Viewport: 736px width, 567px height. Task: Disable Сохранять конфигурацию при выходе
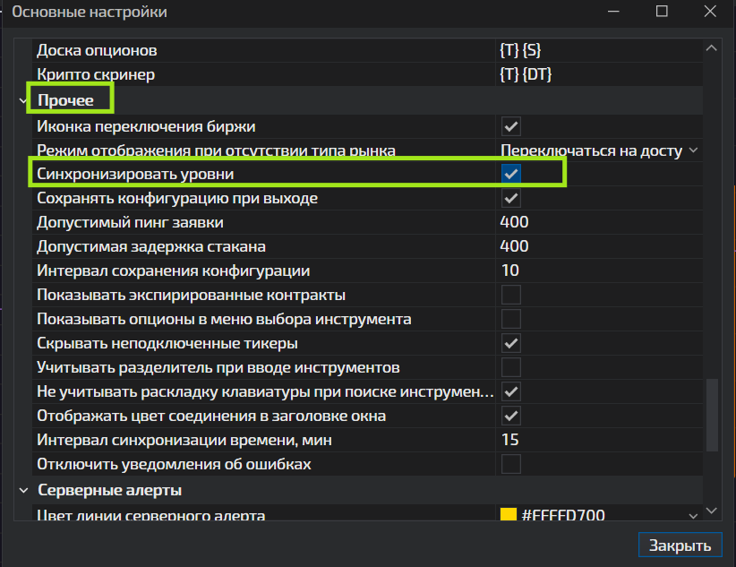click(511, 198)
